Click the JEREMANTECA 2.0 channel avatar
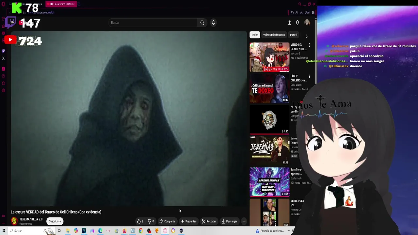Viewport: 418px width, 235px height. click(x=14, y=221)
